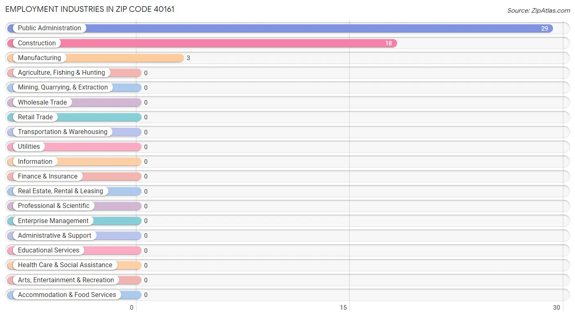The width and height of the screenshot is (575, 317).
Task: Select Health Care & Social Assistance label
Action: (65, 265)
